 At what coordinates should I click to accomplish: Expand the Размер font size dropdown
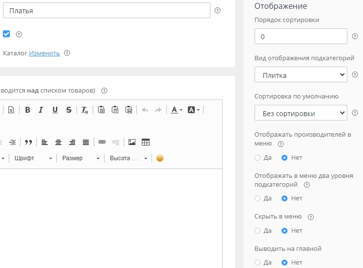tap(80, 158)
